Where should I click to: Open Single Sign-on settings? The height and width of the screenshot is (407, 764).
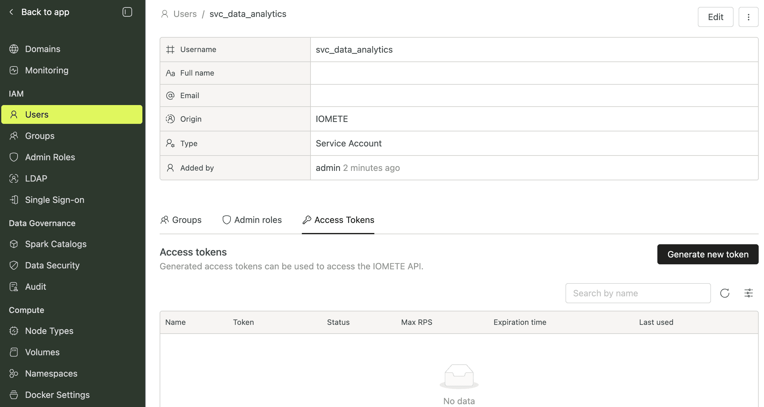(54, 200)
